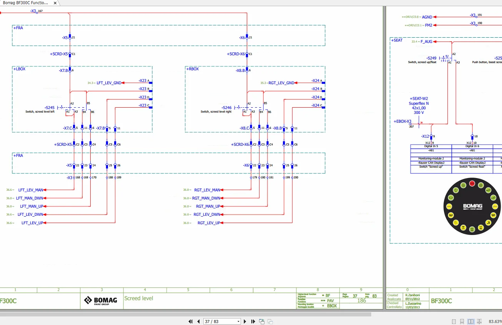Click the previous view navigation icon
This screenshot has width=502, height=325.
pos(262,322)
